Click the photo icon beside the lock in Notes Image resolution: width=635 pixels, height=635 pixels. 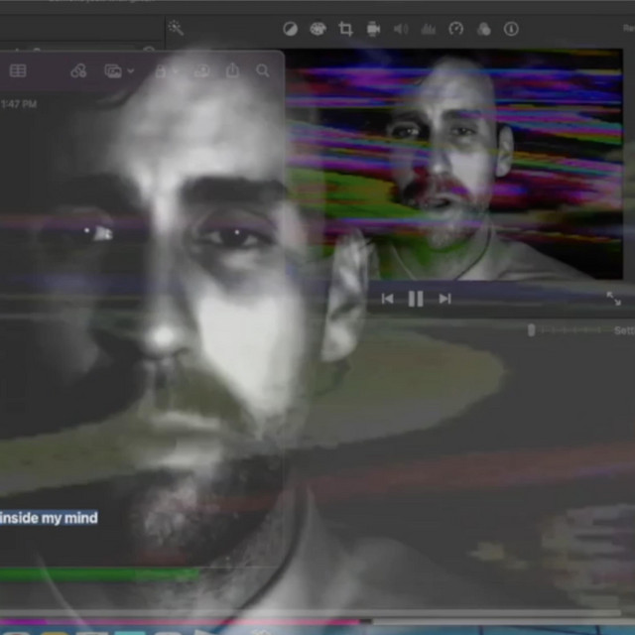202,70
